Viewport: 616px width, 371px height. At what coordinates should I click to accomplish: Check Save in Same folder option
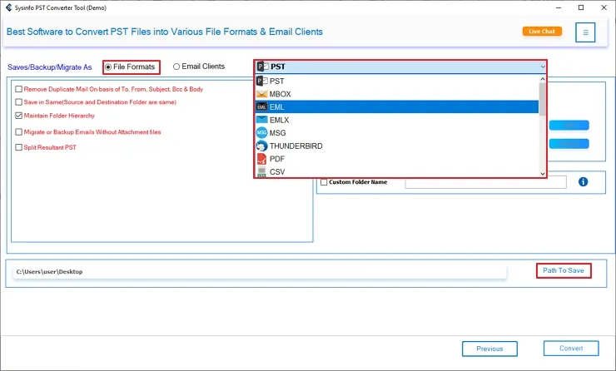tap(18, 102)
